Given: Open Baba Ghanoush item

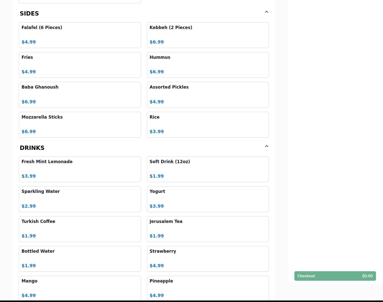Looking at the screenshot, I should tap(80, 95).
